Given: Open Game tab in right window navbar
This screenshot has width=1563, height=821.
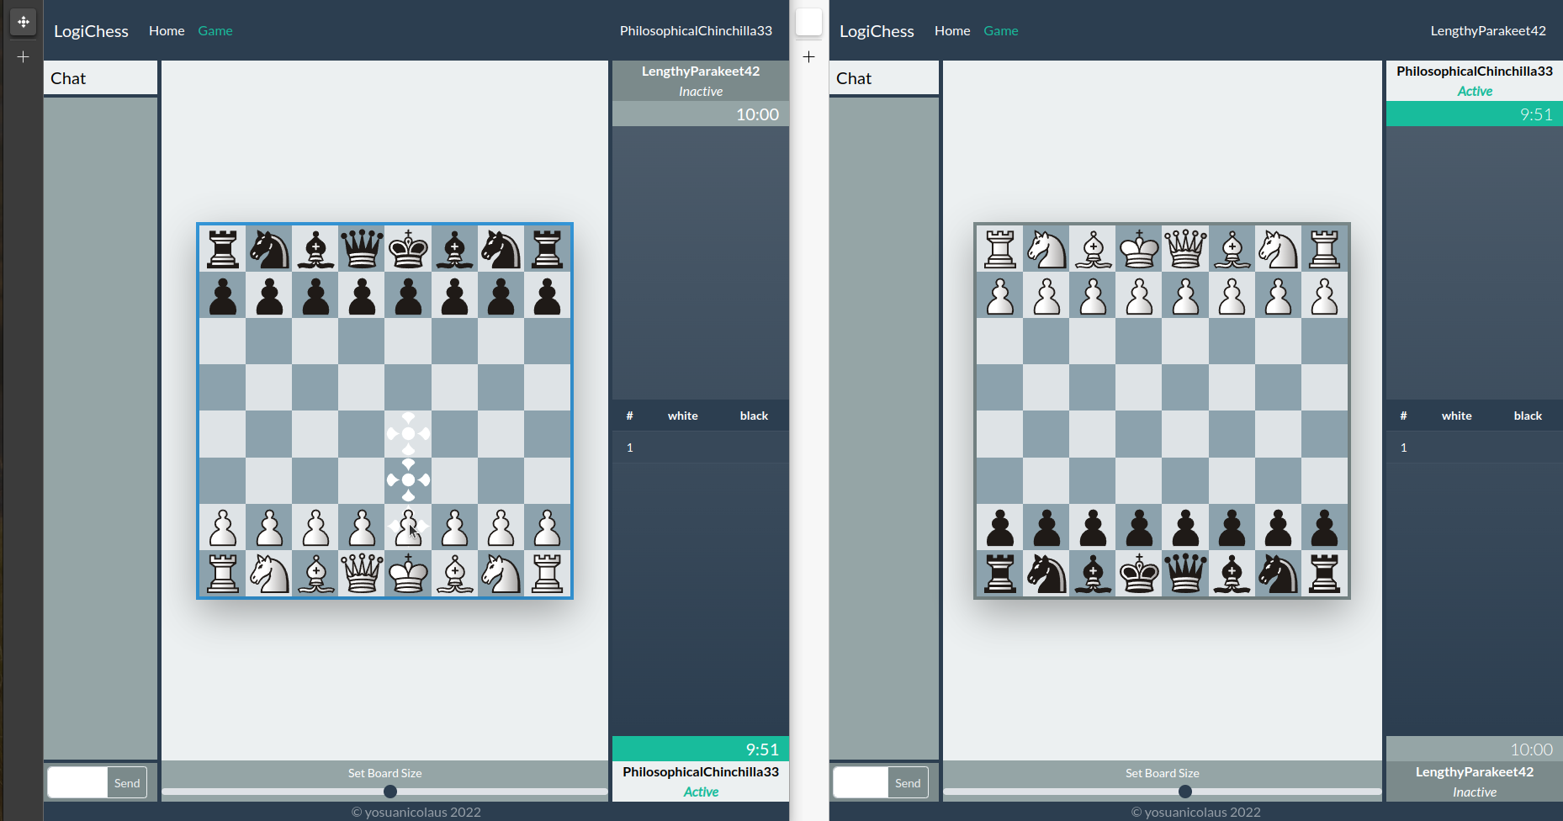Looking at the screenshot, I should pyautogui.click(x=1001, y=30).
